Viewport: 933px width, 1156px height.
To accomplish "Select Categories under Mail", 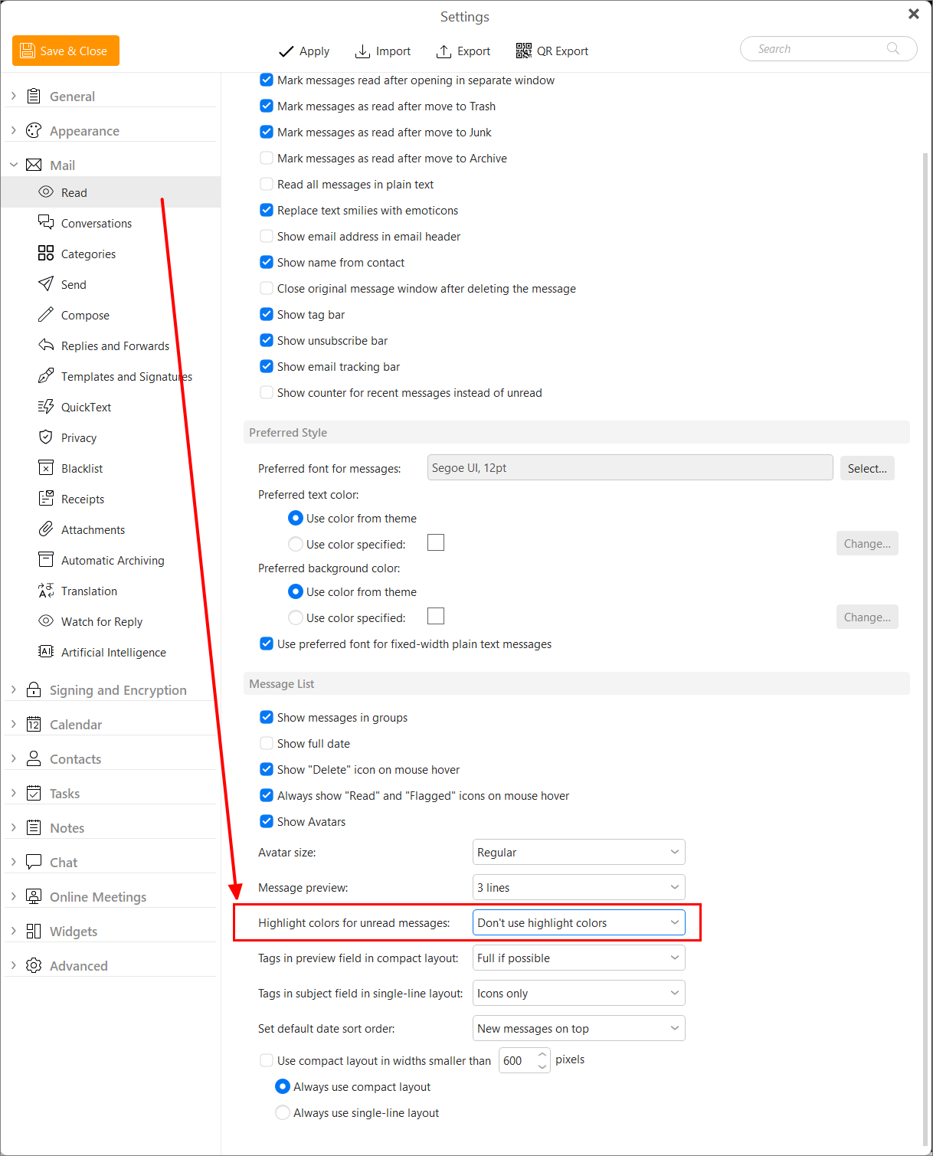I will 88,254.
